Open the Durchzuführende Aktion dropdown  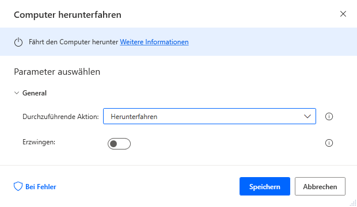point(210,116)
